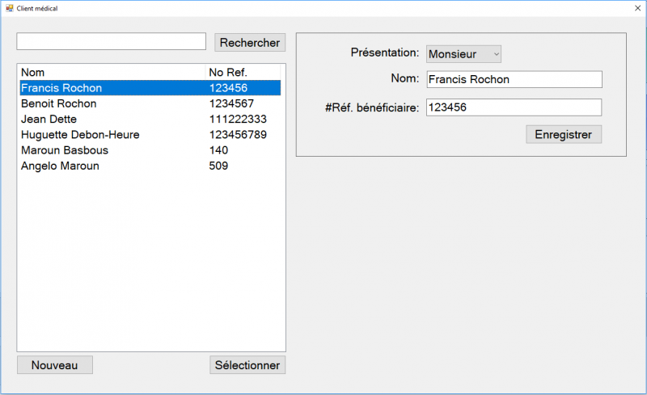Click the Rechercher button
This screenshot has width=647, height=395.
(x=250, y=43)
